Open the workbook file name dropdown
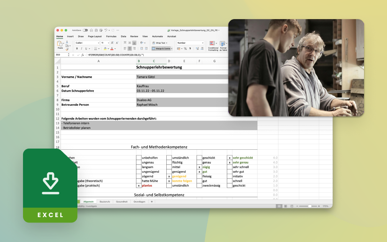Screen dimensions: 387x242 pos(219,30)
